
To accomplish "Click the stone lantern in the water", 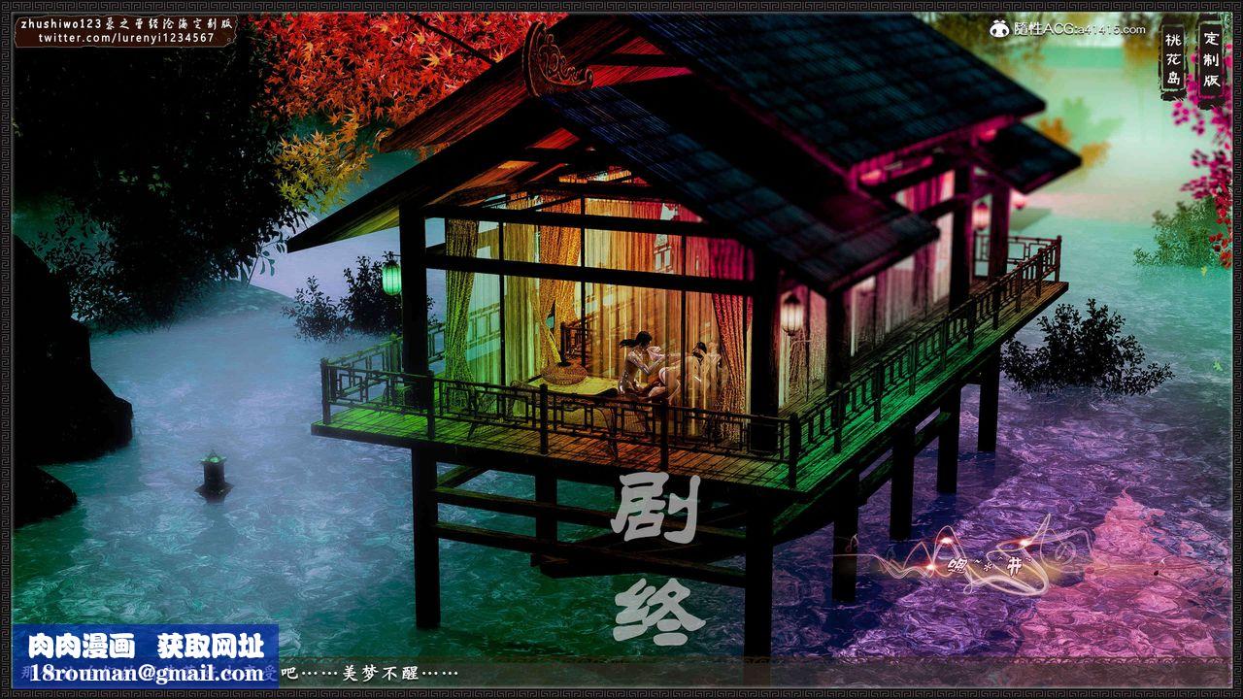I will [213, 476].
